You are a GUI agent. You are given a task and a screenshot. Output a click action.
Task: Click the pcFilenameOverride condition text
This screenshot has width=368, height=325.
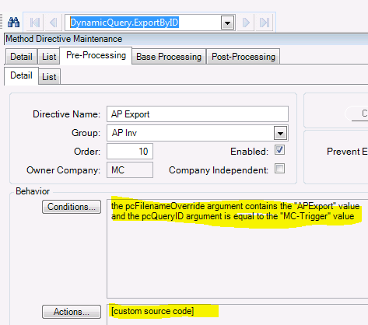coord(235,206)
